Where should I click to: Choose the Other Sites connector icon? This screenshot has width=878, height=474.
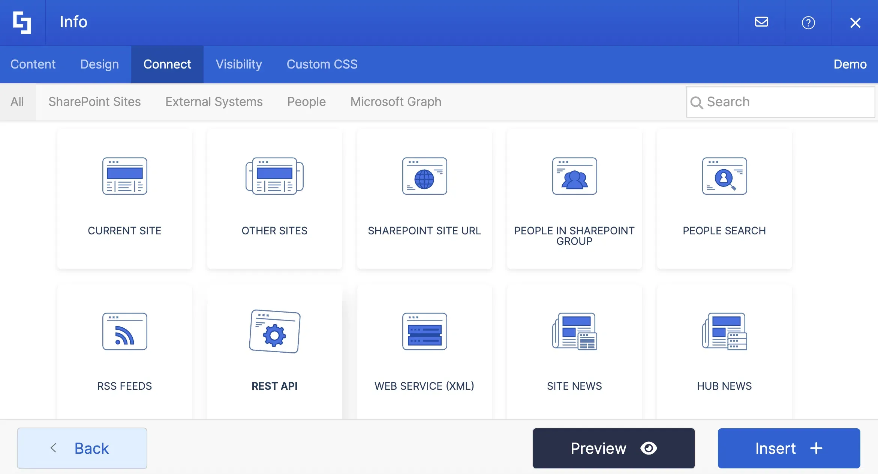(x=274, y=176)
